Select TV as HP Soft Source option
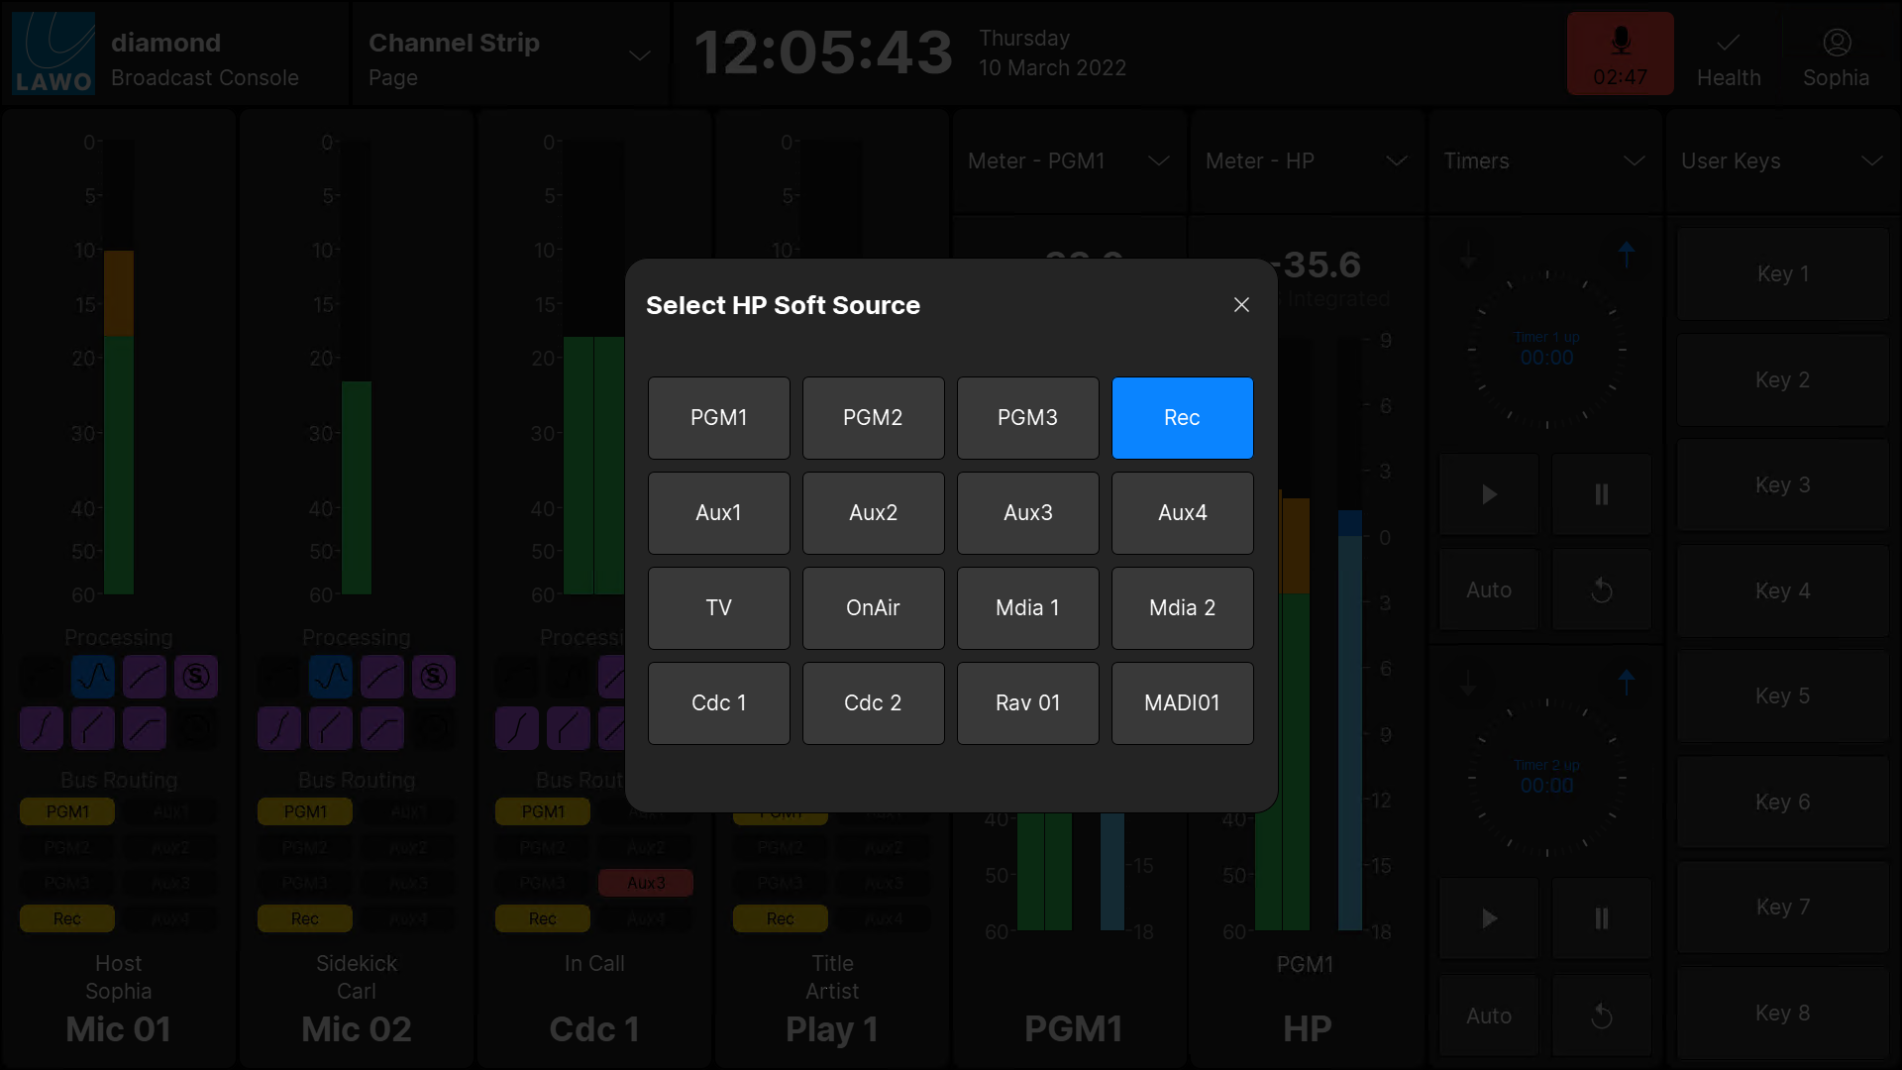The image size is (1902, 1070). [x=717, y=607]
